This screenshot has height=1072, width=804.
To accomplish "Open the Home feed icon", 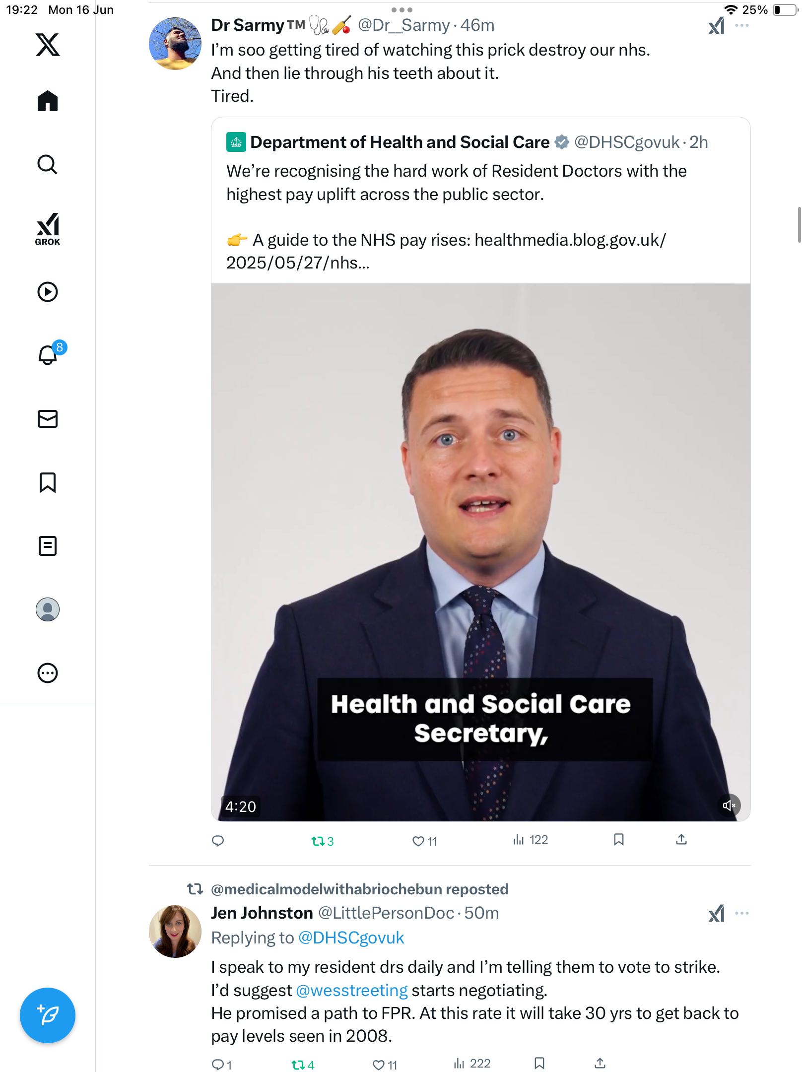I will pyautogui.click(x=48, y=101).
